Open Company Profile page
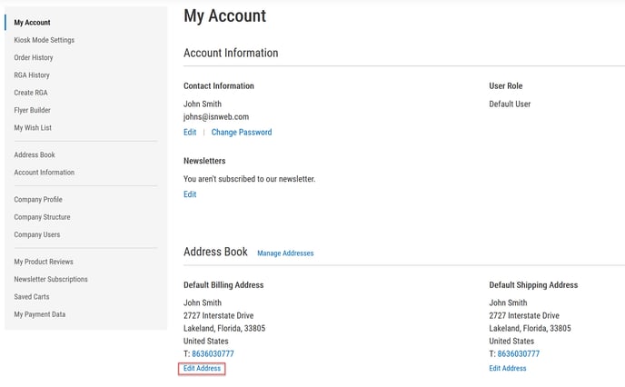This screenshot has width=625, height=387. [38, 199]
